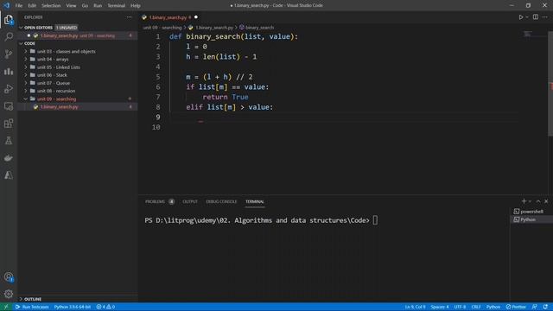Switch to the Output panel tab

coord(190,201)
